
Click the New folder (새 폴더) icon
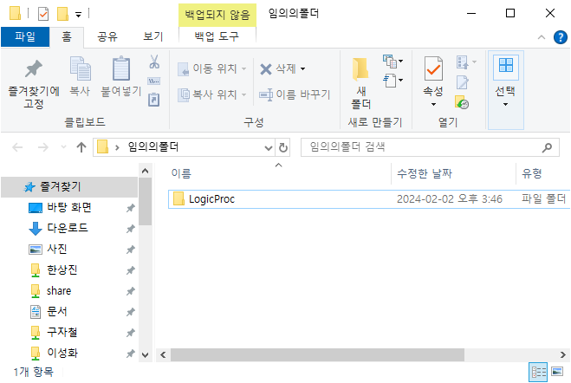360,69
